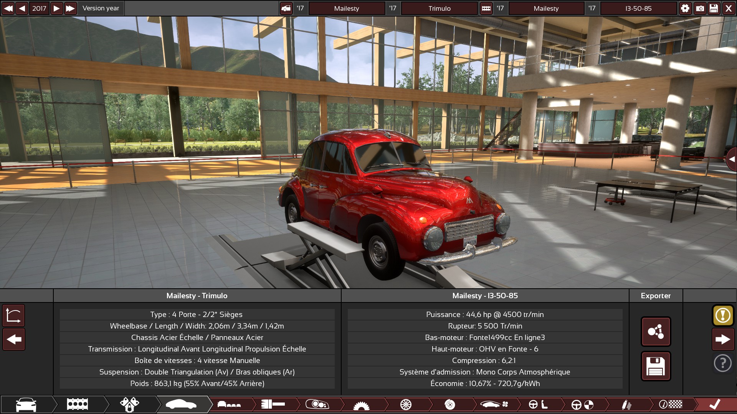Edit the I3-50-85 engine variant field
The width and height of the screenshot is (737, 414).
(638, 8)
